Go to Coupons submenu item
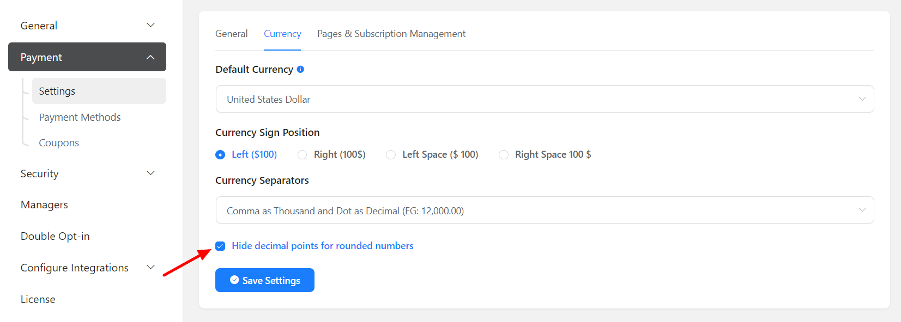Image resolution: width=901 pixels, height=322 pixels. pyautogui.click(x=59, y=143)
